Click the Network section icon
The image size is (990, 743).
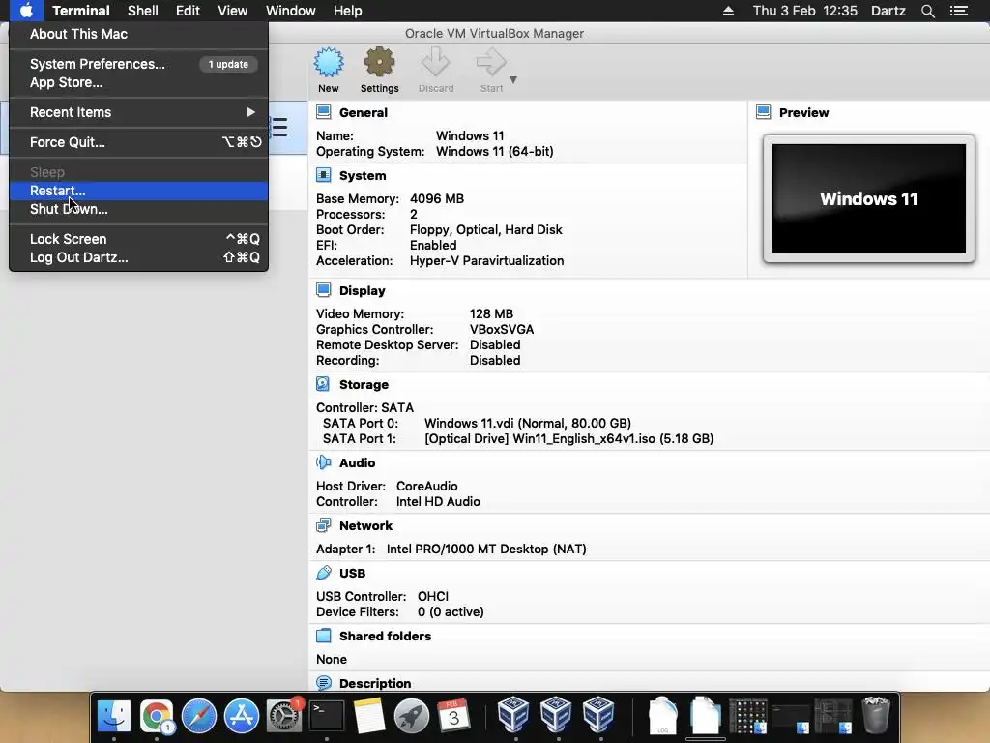(323, 525)
